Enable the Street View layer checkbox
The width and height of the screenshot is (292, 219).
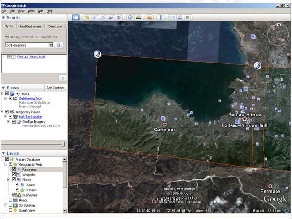click(10, 210)
